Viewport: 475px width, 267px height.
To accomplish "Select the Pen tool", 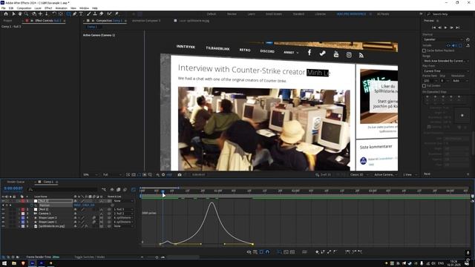I will (74, 14).
